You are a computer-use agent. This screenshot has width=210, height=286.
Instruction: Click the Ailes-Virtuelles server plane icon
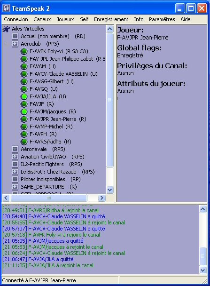tap(6, 29)
